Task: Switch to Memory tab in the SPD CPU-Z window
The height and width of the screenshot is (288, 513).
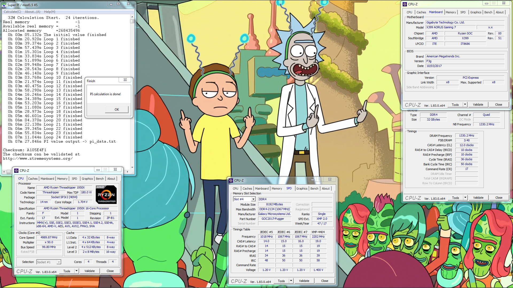Action: (277, 189)
